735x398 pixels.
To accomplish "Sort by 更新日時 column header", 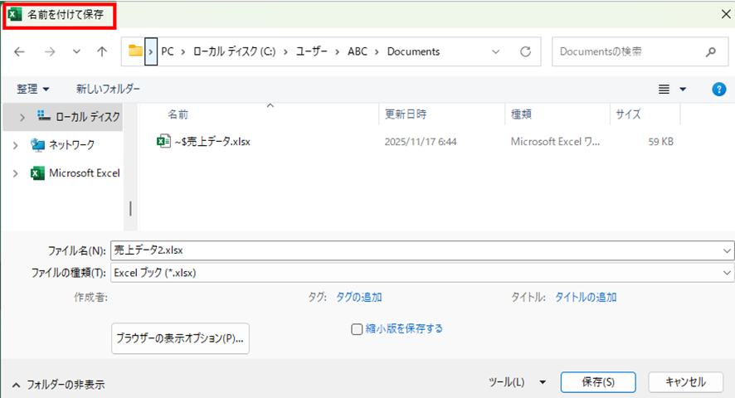I will (406, 114).
